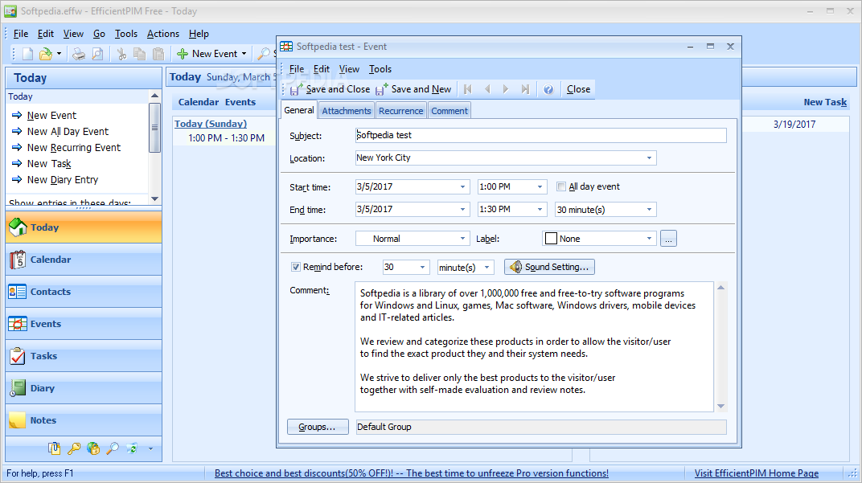862x483 pixels.
Task: Click the Print Preview icon in main toolbar
Action: click(97, 53)
